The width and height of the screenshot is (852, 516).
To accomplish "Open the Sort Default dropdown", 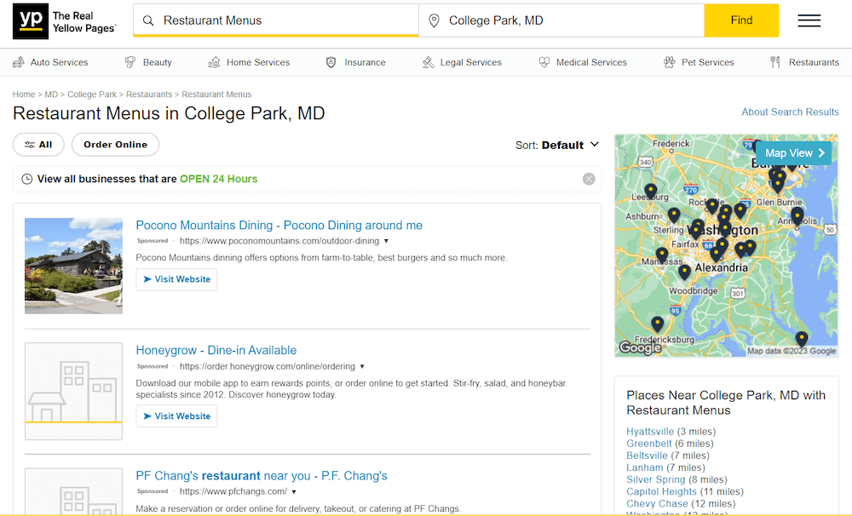I will (557, 145).
